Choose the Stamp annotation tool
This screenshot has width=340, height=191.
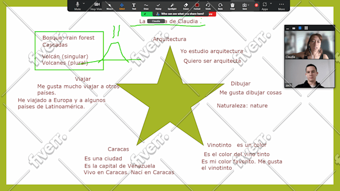158,6
